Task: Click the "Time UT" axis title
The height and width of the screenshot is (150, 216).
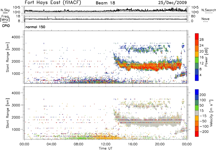Action: (106, 148)
